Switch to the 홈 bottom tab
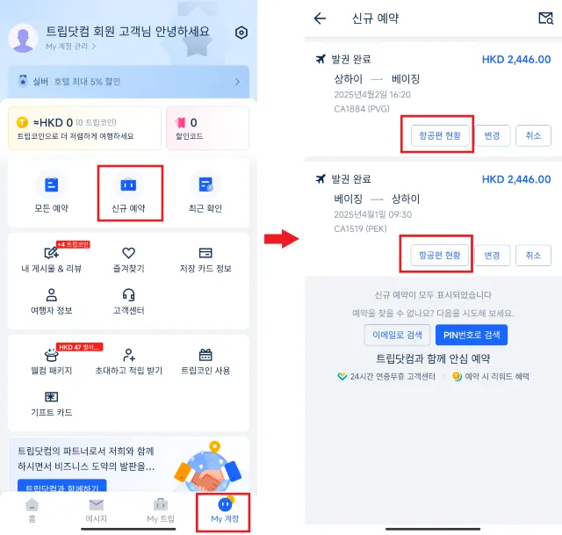Screen dimensions: 562x535 pyautogui.click(x=32, y=511)
